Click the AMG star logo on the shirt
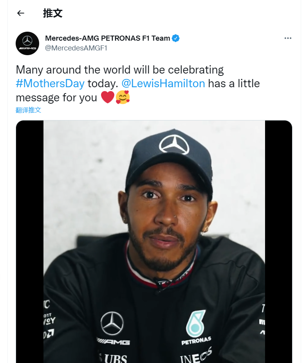Screen dimensions: 305x363 pyautogui.click(x=112, y=324)
